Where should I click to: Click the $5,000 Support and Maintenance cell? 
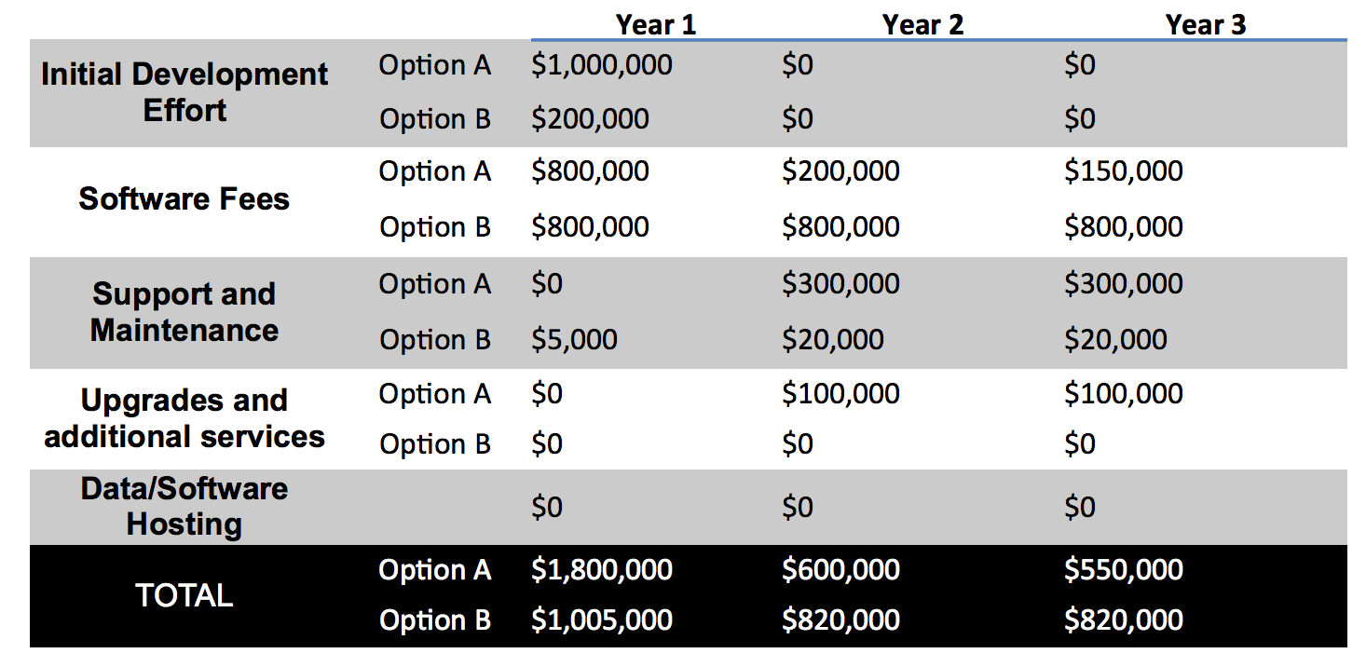coord(574,340)
